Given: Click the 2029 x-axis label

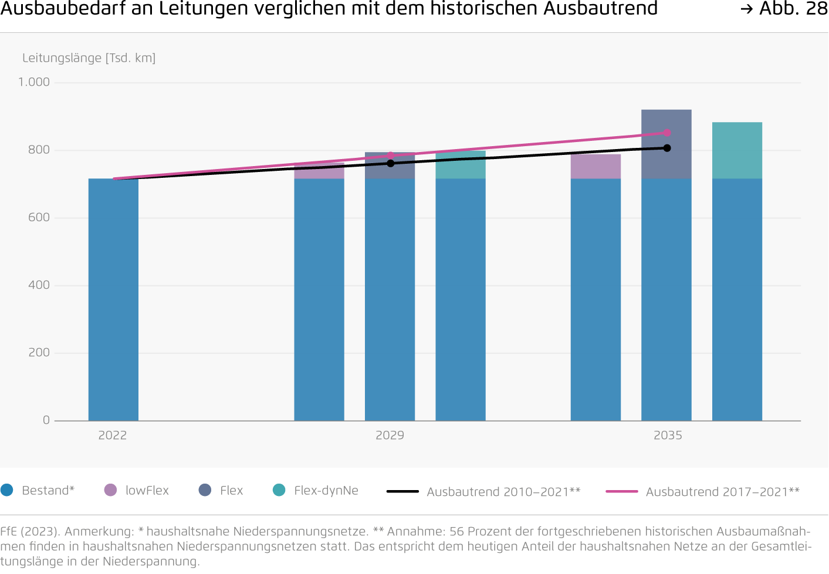Looking at the screenshot, I should (390, 435).
